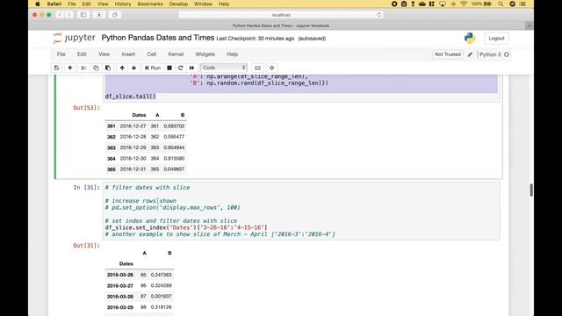Click the Last Checkpoint text
Viewport: 562px width, 316px height.
(x=256, y=39)
